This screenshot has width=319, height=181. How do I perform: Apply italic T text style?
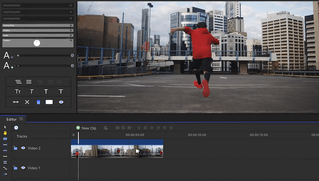(32, 92)
